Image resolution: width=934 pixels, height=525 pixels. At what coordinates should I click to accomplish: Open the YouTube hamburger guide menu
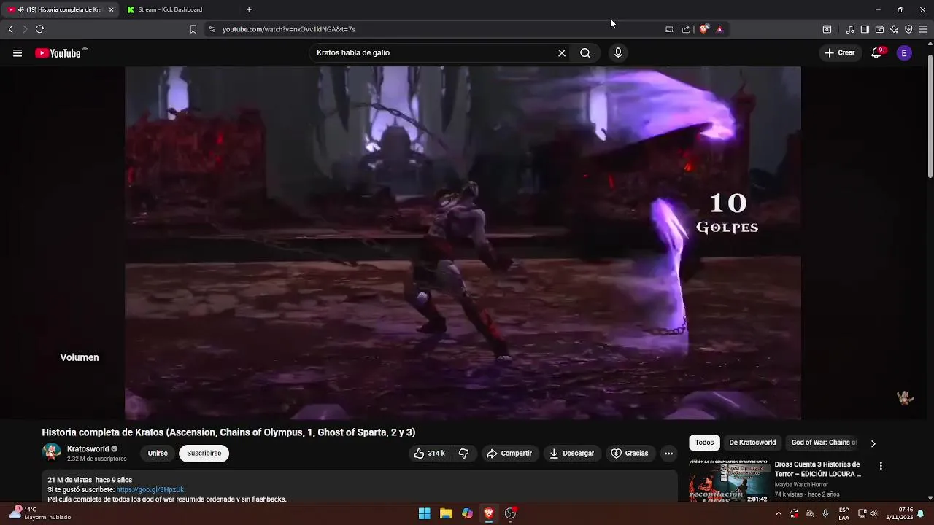(x=18, y=53)
